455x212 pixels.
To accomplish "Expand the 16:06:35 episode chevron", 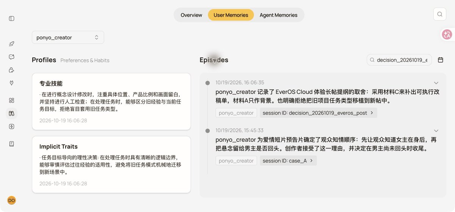I will click(x=436, y=83).
